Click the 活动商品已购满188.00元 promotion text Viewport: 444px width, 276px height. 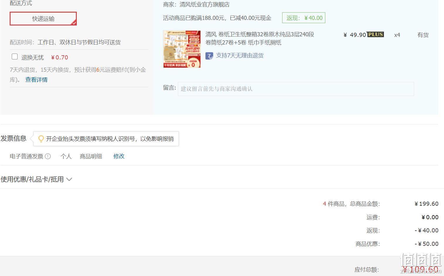click(217, 18)
